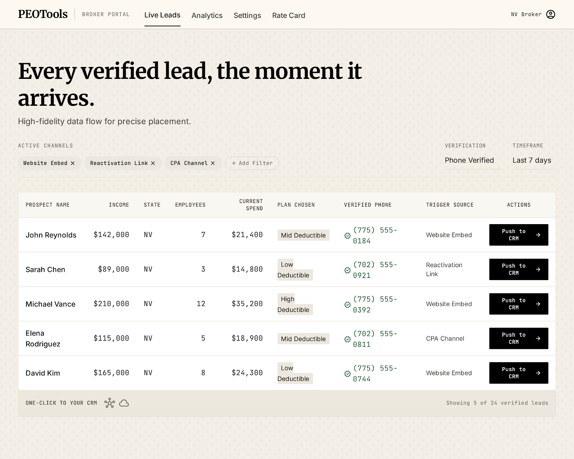The height and width of the screenshot is (459, 574).
Task: Click Low Deductible tag in Sarah Chen row
Action: (295, 270)
